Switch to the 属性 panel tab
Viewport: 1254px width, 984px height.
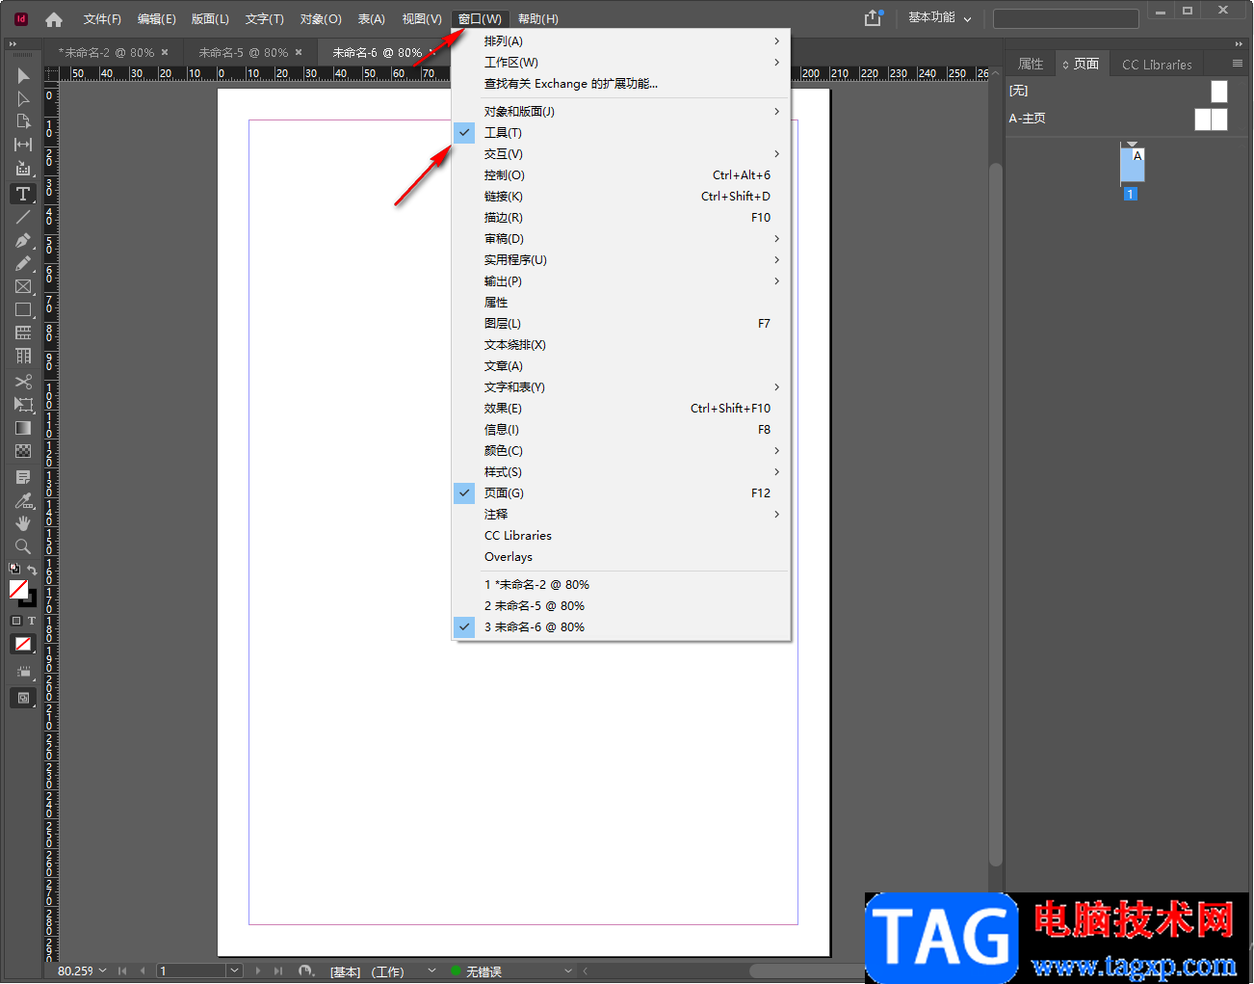pos(1031,64)
